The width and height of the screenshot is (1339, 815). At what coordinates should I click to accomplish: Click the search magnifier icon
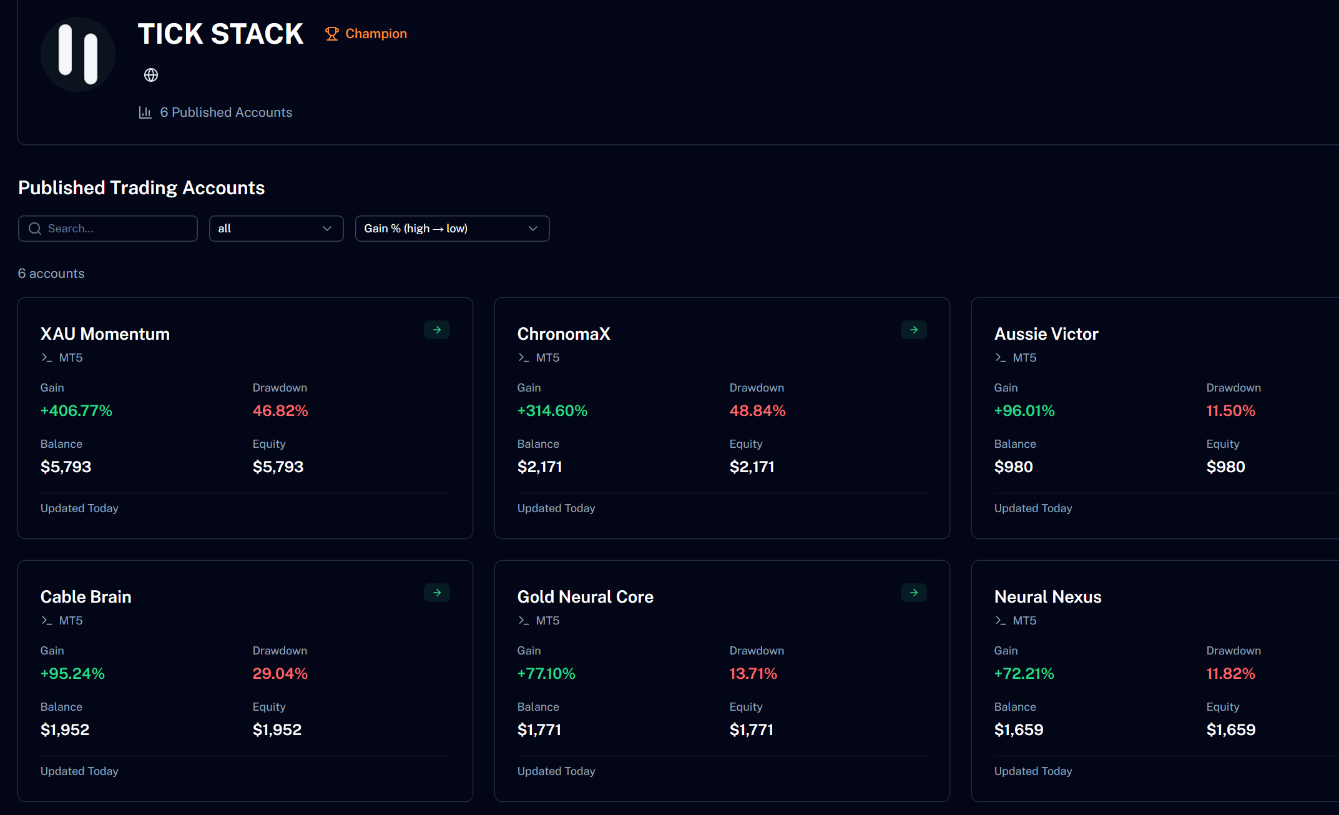[x=35, y=229]
